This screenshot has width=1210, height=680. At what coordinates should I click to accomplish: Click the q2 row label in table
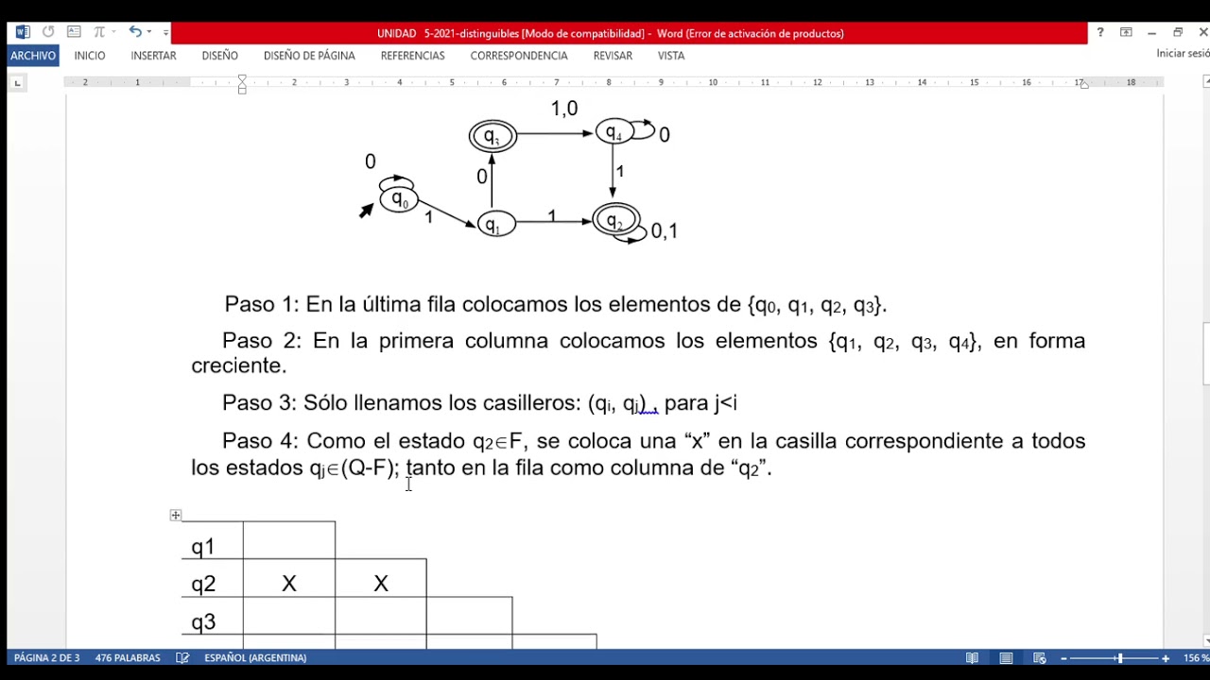203,585
